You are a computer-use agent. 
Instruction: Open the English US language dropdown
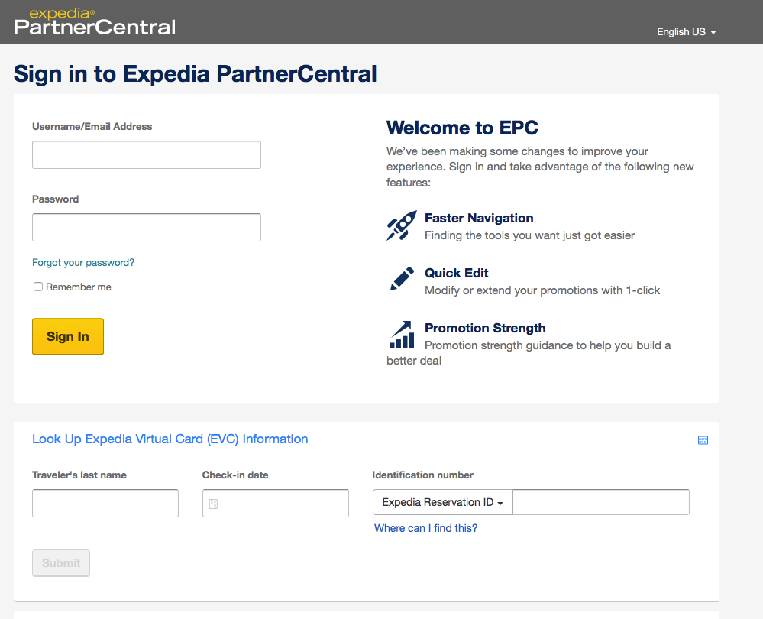tap(686, 32)
